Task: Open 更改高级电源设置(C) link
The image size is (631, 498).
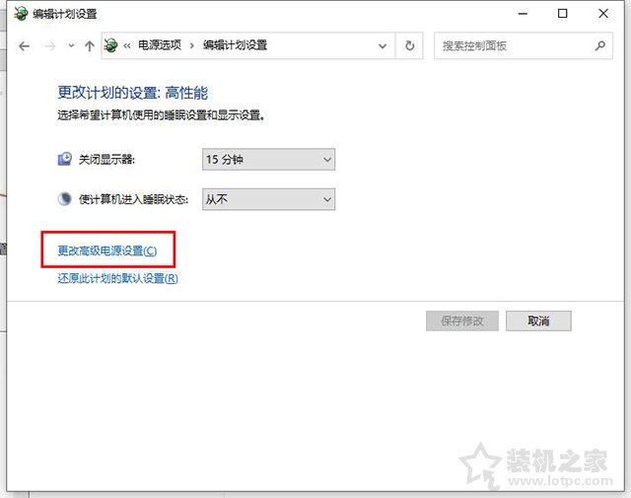Action: click(x=107, y=250)
